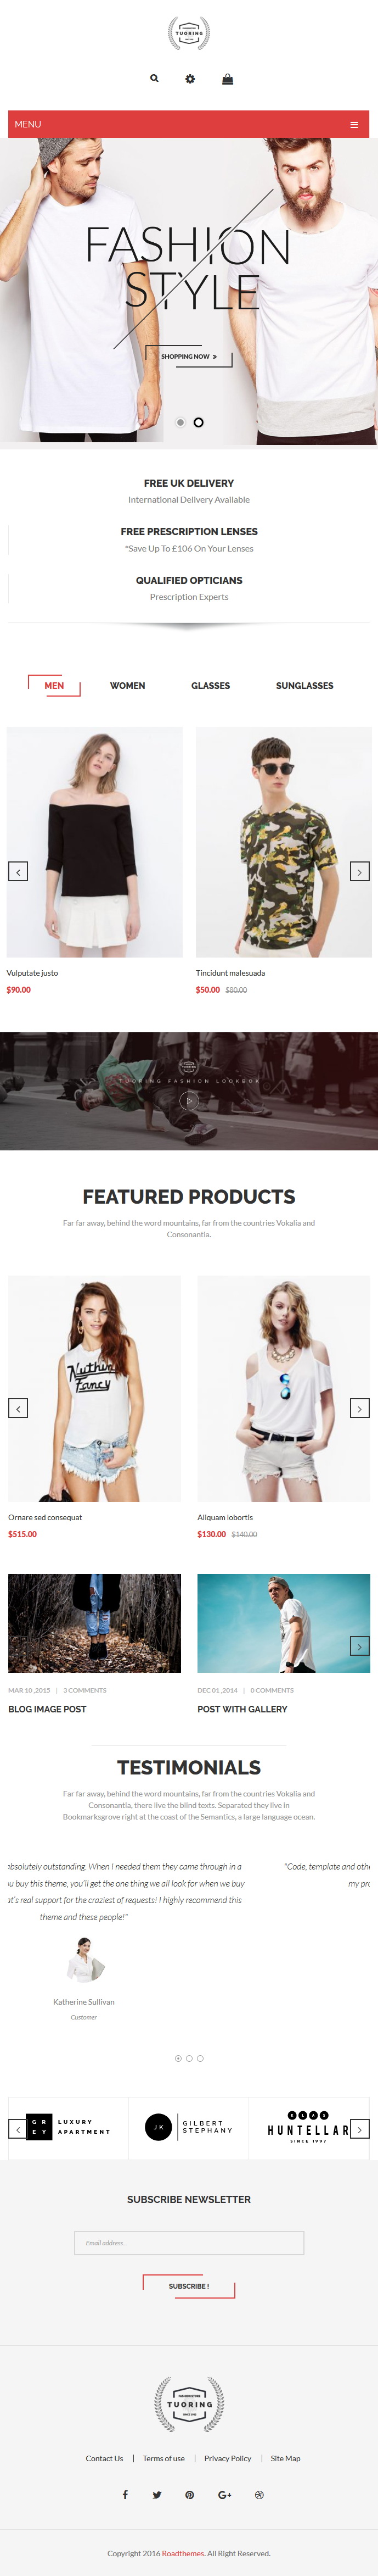The image size is (378, 2576).
Task: Click the Email address input field
Action: [x=189, y=2242]
